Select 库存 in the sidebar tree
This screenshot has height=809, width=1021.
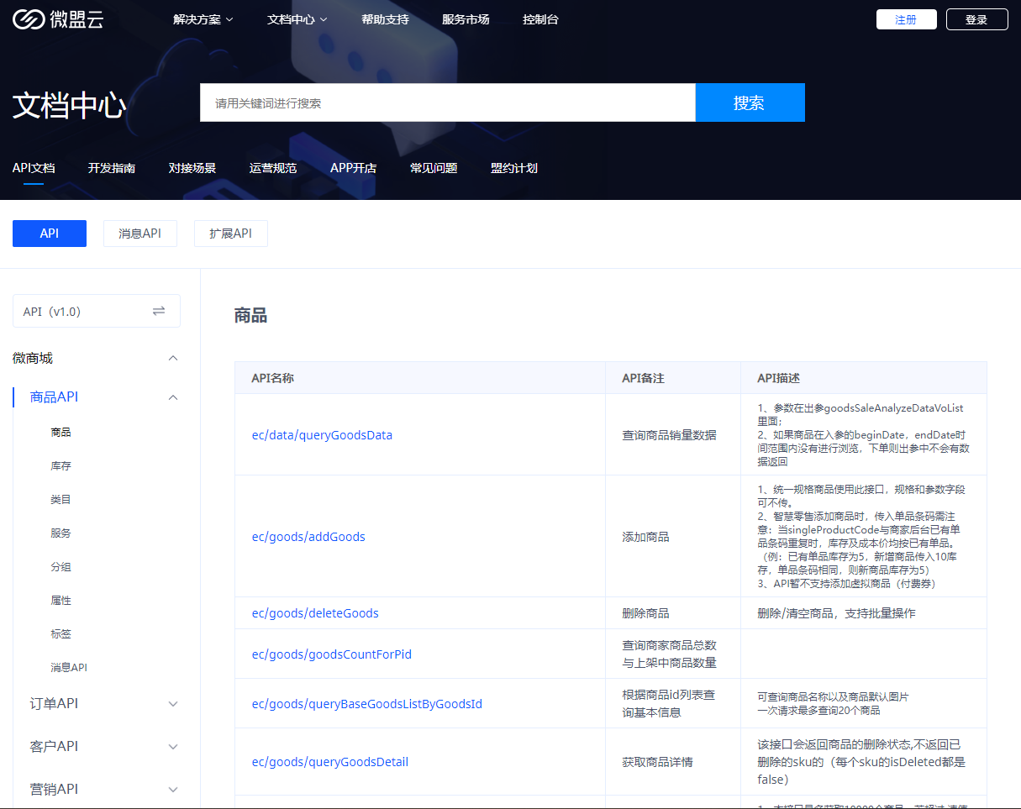[61, 466]
